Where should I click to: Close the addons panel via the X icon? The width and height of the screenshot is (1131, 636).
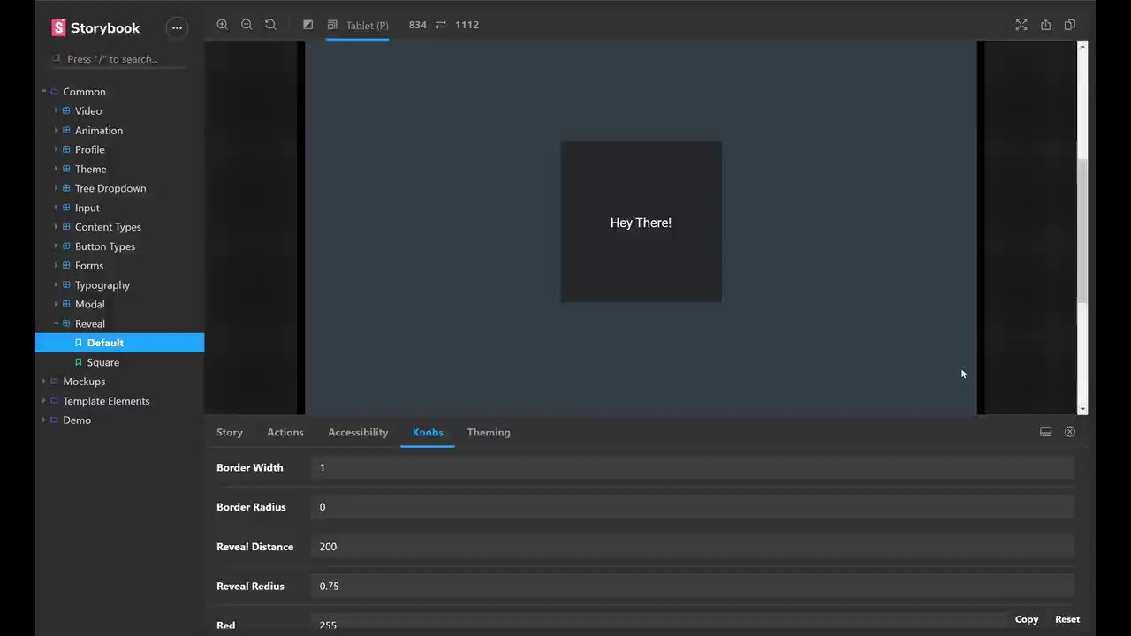click(1070, 432)
